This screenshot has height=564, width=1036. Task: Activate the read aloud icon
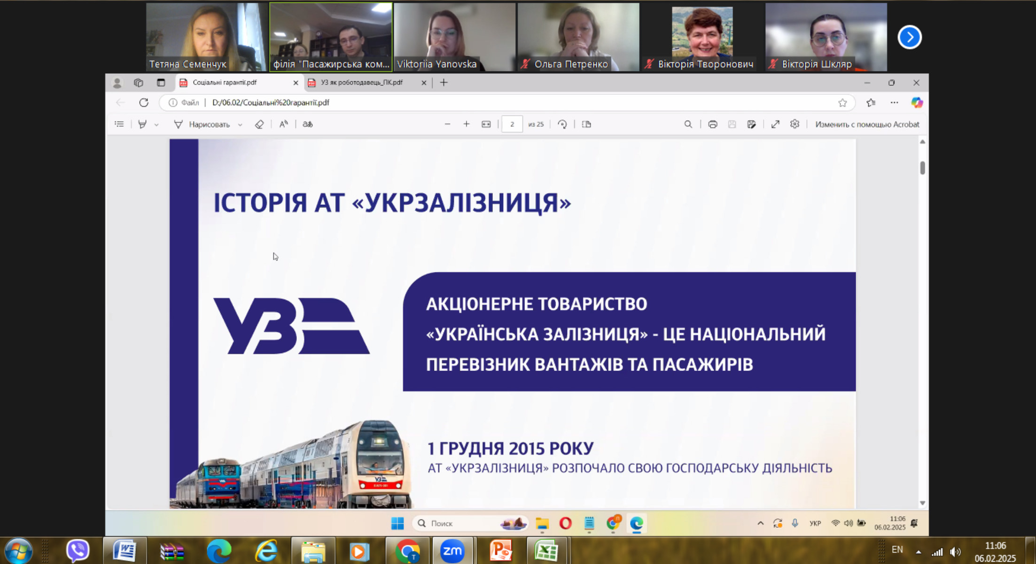click(x=284, y=124)
